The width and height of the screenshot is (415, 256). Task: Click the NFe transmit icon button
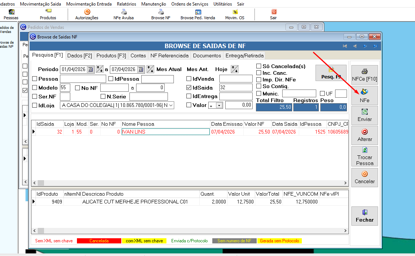point(364,95)
